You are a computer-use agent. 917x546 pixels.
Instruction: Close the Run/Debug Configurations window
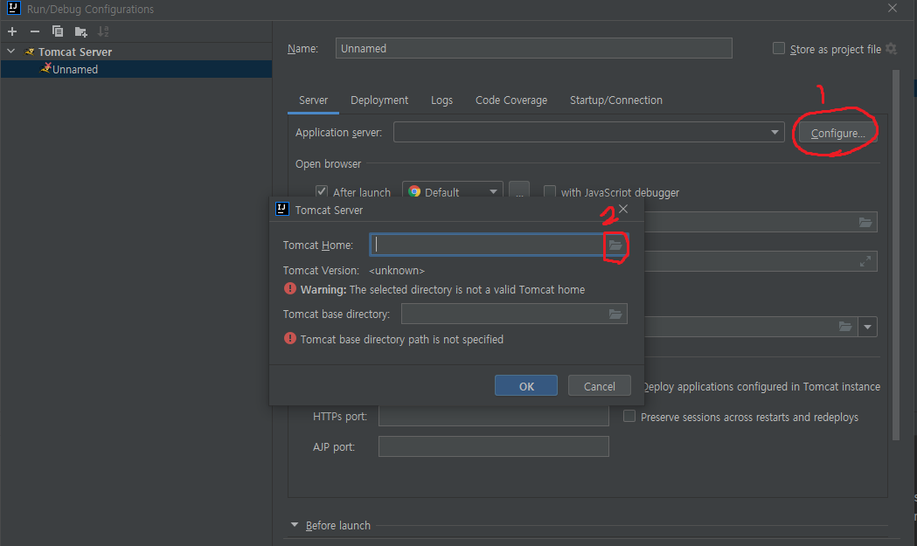pos(893,8)
